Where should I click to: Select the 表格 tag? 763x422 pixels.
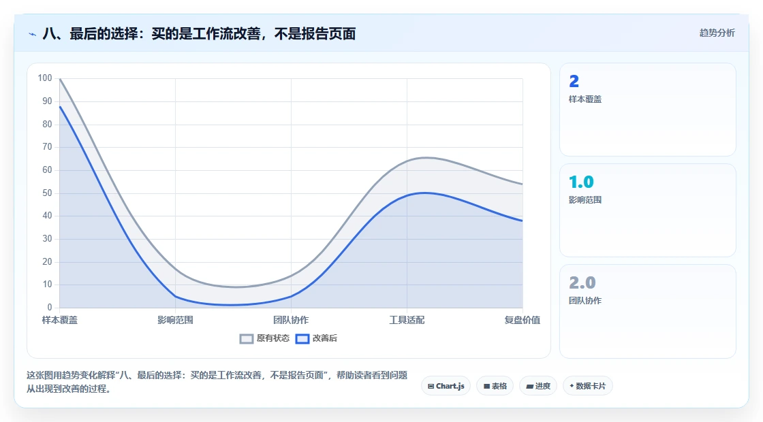[x=495, y=386]
